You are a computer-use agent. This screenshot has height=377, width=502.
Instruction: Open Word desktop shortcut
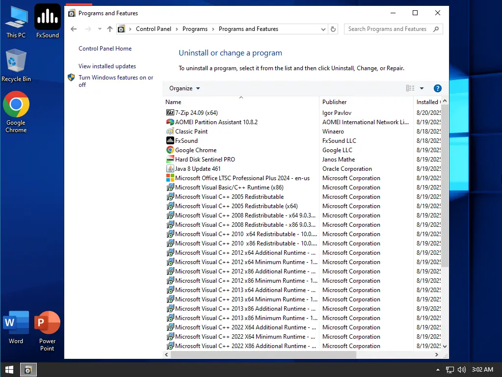(16, 327)
